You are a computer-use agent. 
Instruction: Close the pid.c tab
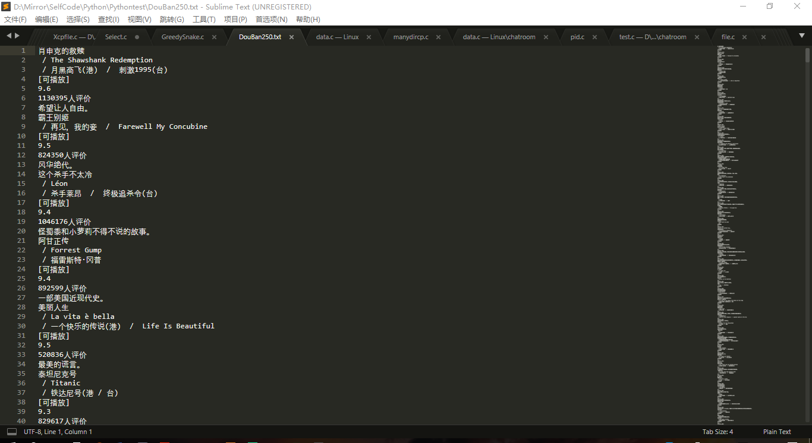[595, 37]
